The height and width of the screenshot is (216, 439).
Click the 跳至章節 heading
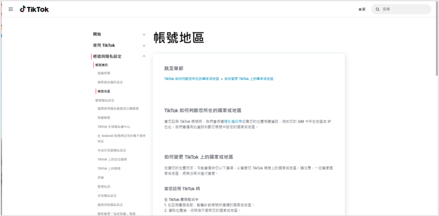pos(174,68)
